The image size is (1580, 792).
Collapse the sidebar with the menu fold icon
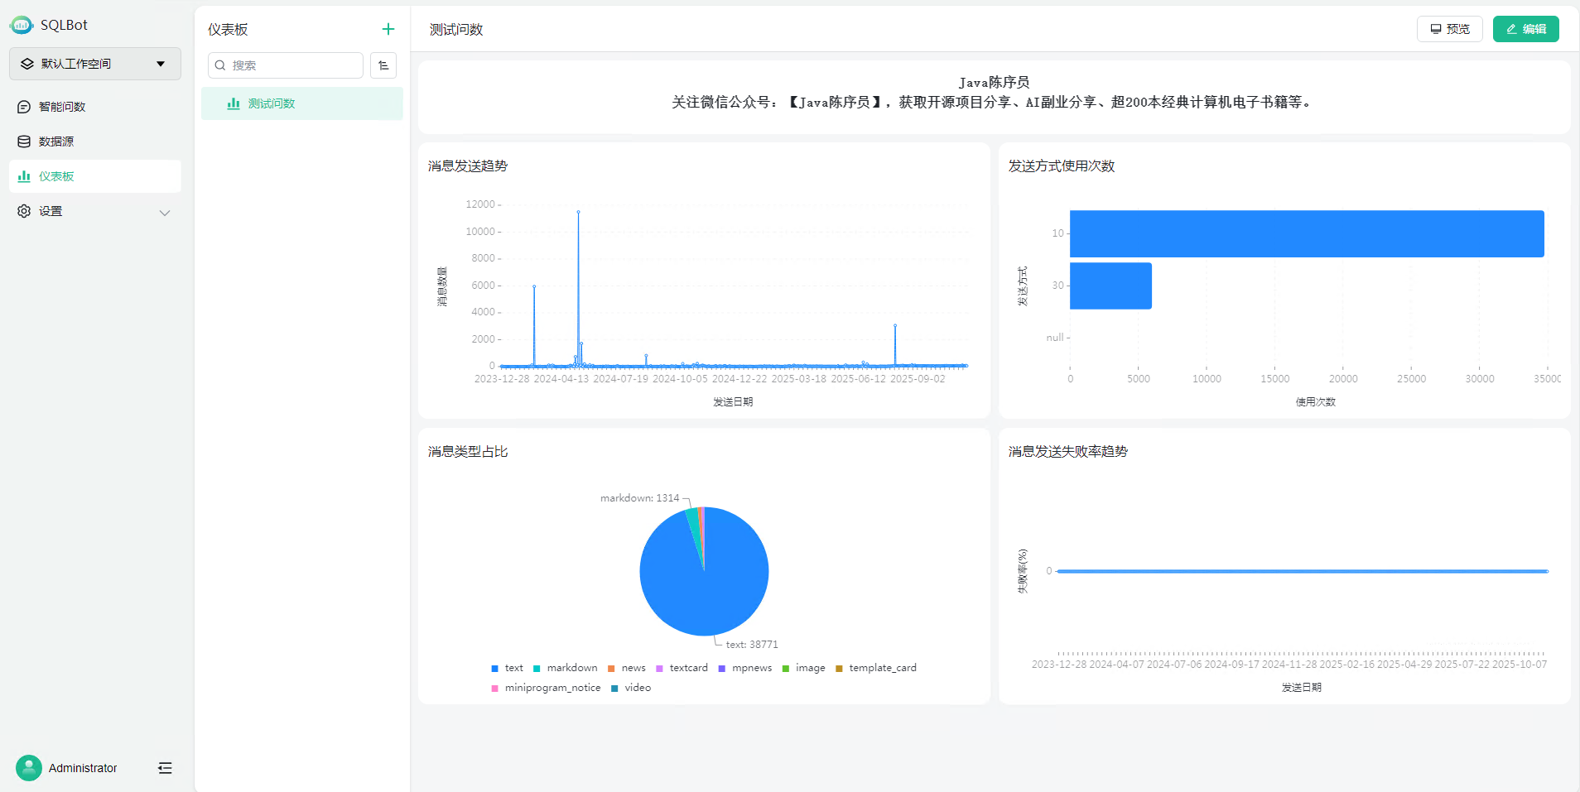click(165, 768)
